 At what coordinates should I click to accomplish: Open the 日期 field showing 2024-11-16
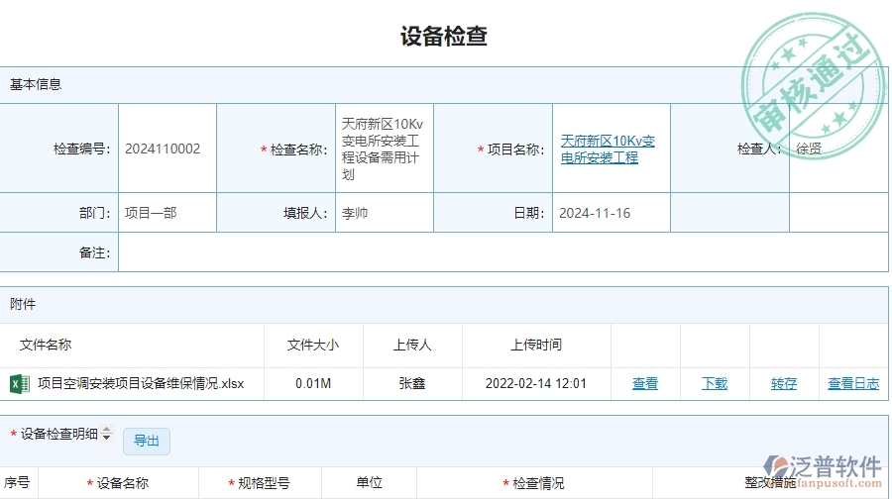click(610, 213)
